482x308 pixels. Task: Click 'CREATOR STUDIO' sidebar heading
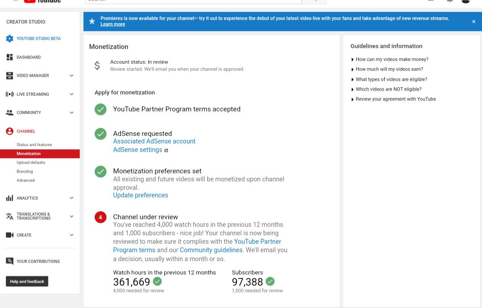pos(26,22)
